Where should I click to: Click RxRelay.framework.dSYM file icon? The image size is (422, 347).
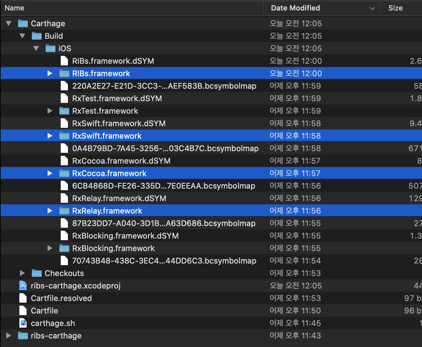point(64,198)
